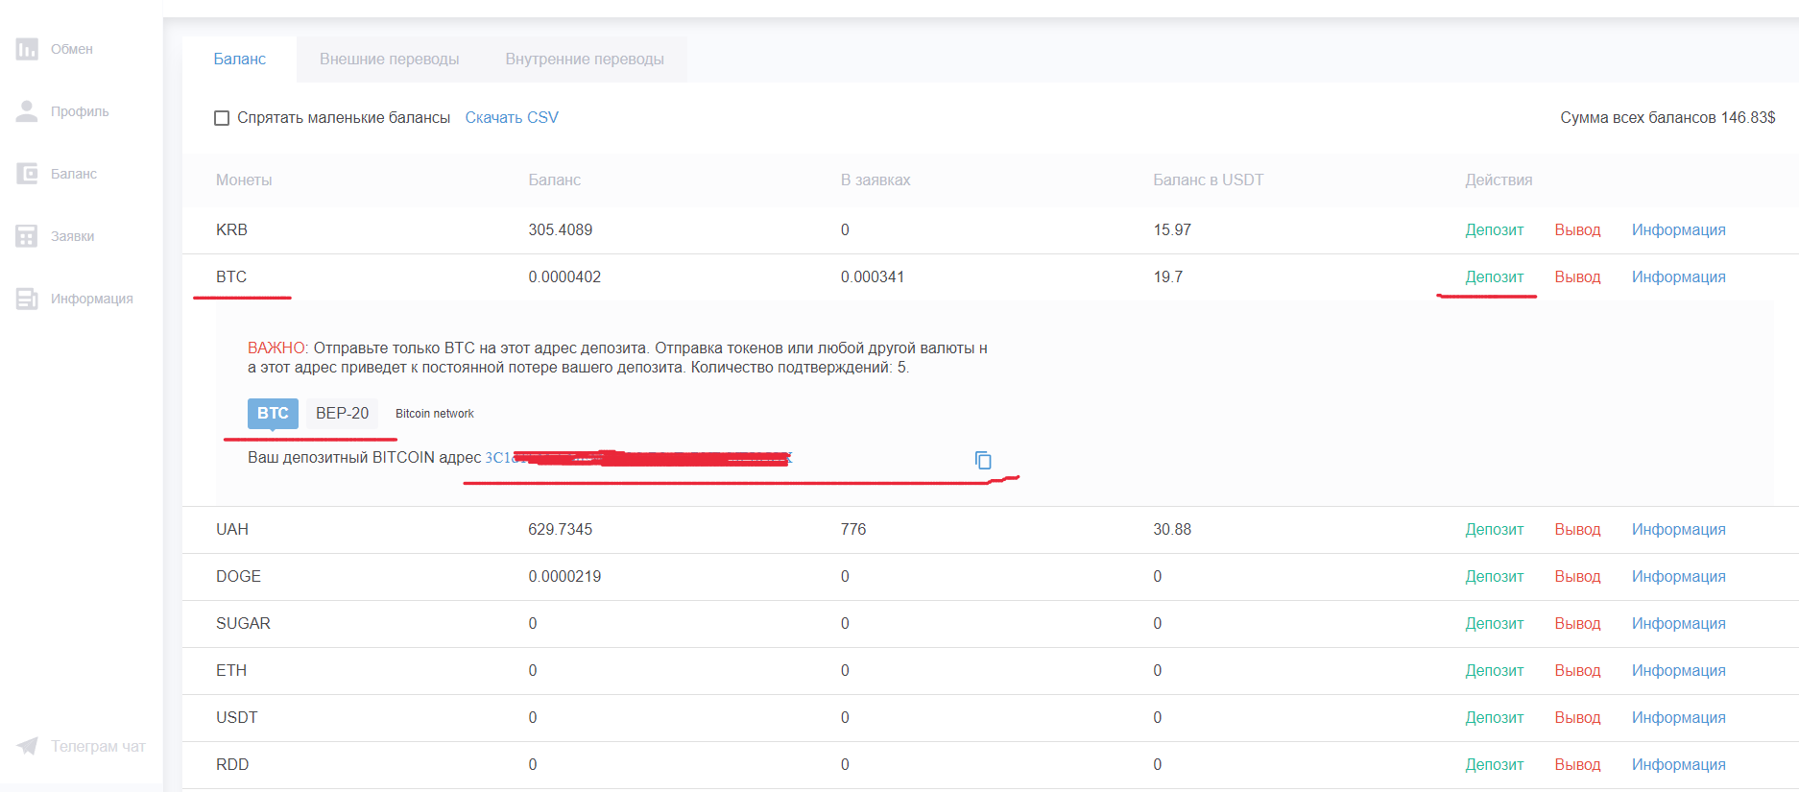Open Информация for the ETH row

pos(1678,671)
